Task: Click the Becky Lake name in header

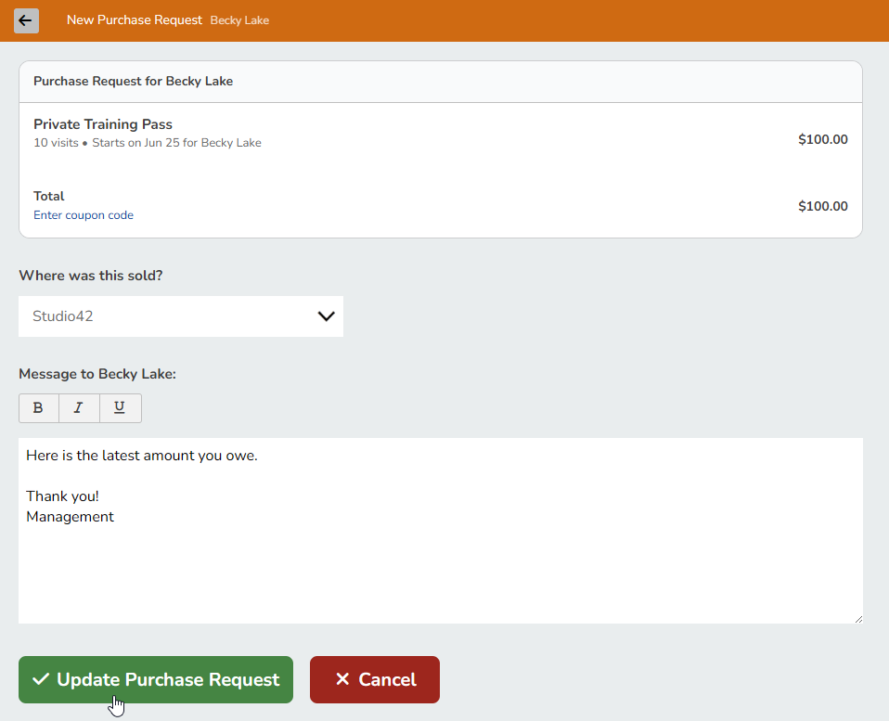Action: coord(239,20)
